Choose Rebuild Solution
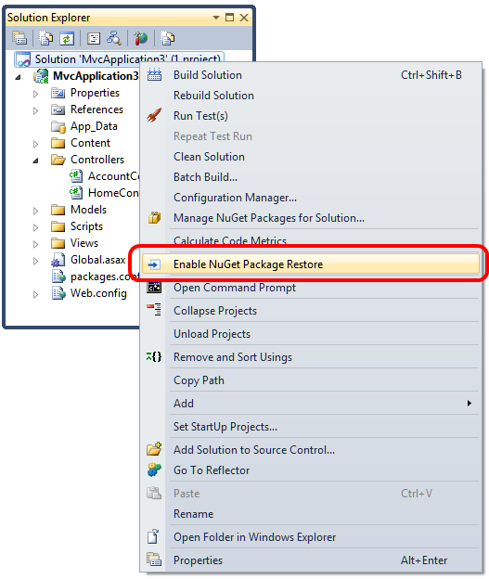Screen dimensions: 489x579 (311, 96)
